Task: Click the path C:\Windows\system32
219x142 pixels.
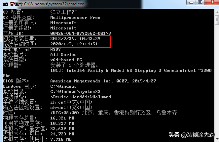Action: click(75, 92)
